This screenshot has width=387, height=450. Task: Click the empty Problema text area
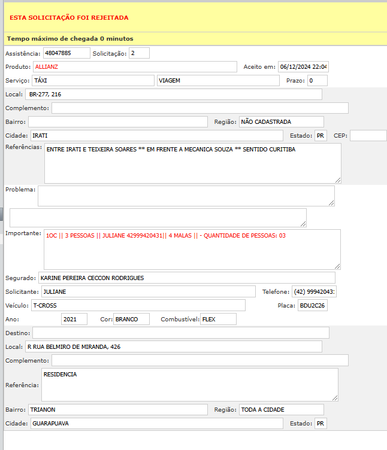tap(186, 196)
